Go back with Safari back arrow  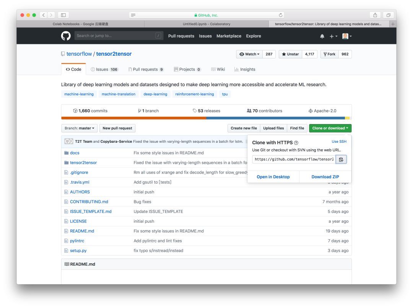tap(44, 15)
